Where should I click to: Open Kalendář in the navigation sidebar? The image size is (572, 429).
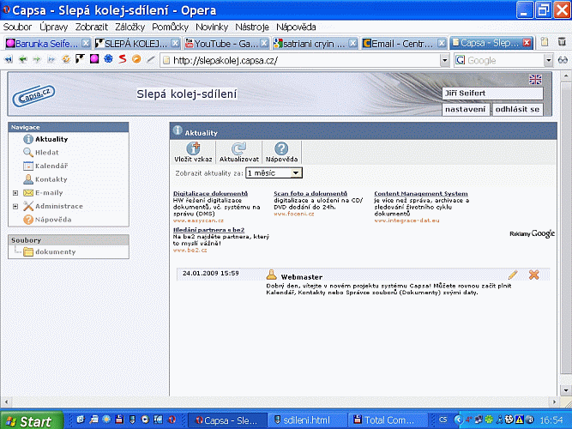coord(51,166)
